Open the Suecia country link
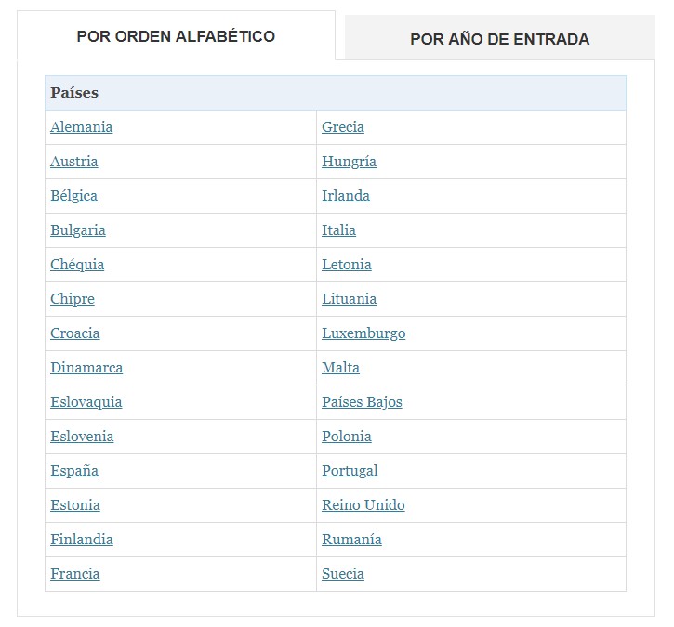 click(343, 574)
